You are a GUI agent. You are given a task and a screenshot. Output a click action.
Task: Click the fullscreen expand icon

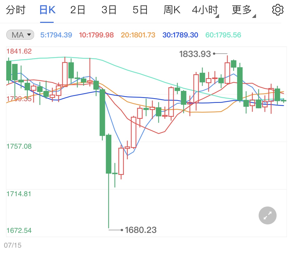(267, 215)
